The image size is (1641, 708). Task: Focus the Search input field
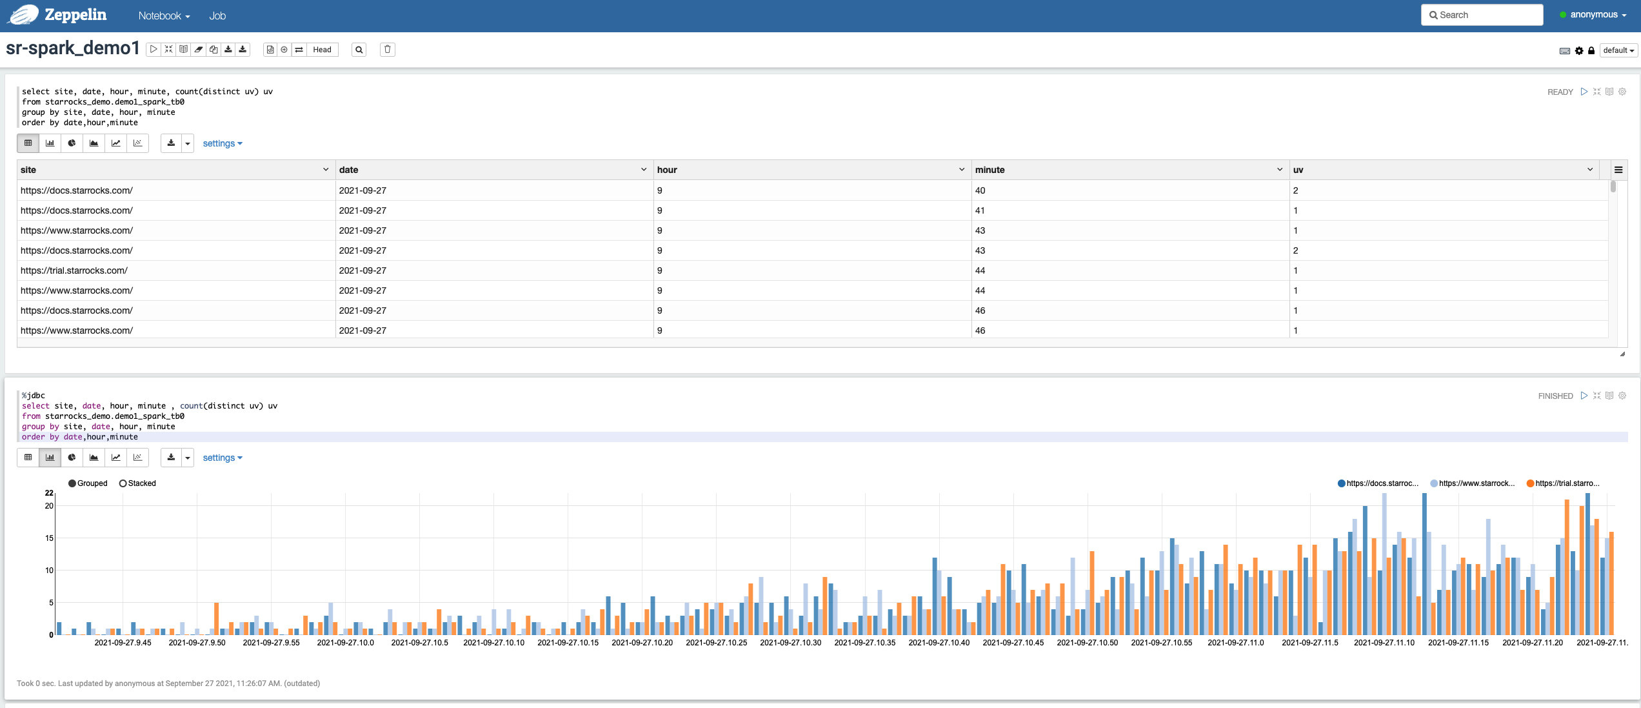[x=1482, y=15]
